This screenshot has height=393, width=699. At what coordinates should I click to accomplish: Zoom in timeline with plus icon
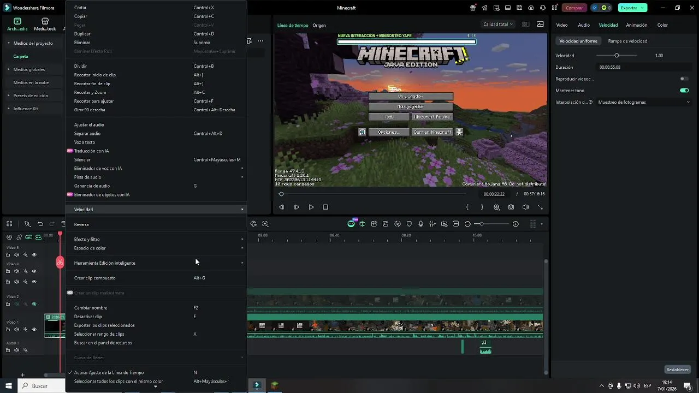click(516, 224)
